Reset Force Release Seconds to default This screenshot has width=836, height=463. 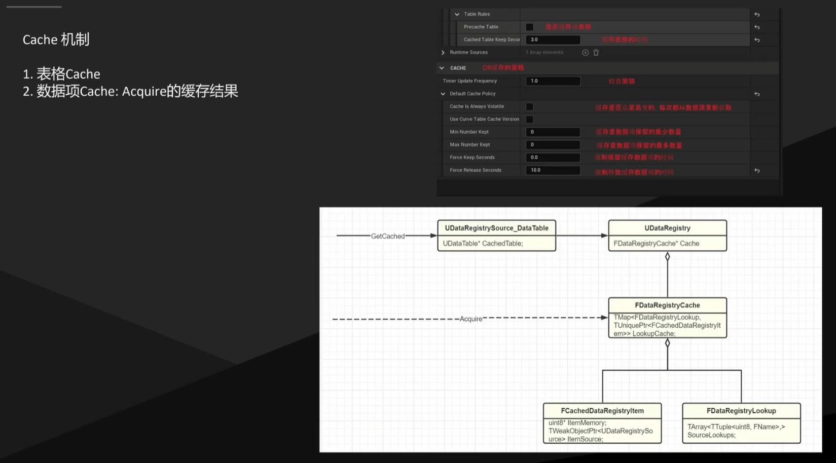(x=757, y=171)
